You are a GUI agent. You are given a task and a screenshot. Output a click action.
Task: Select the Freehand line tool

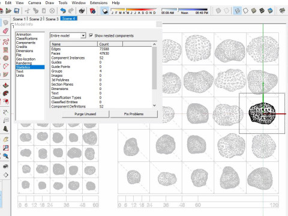coord(5,41)
